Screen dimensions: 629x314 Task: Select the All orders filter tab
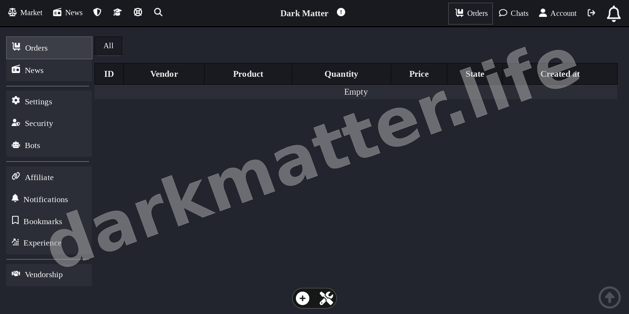tap(109, 46)
